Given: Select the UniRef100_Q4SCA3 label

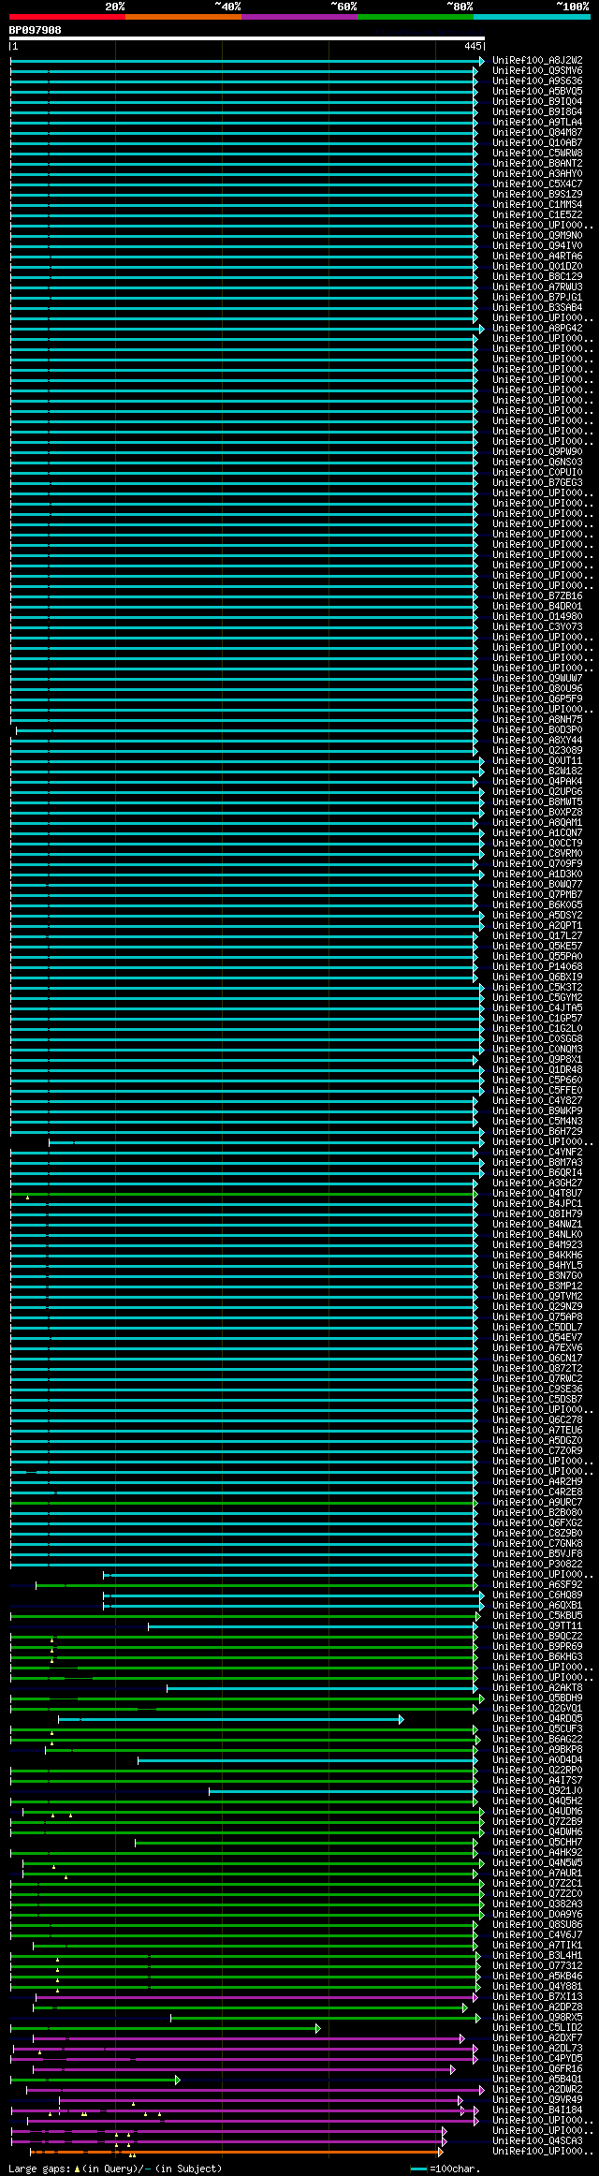Looking at the screenshot, I should point(537,2141).
